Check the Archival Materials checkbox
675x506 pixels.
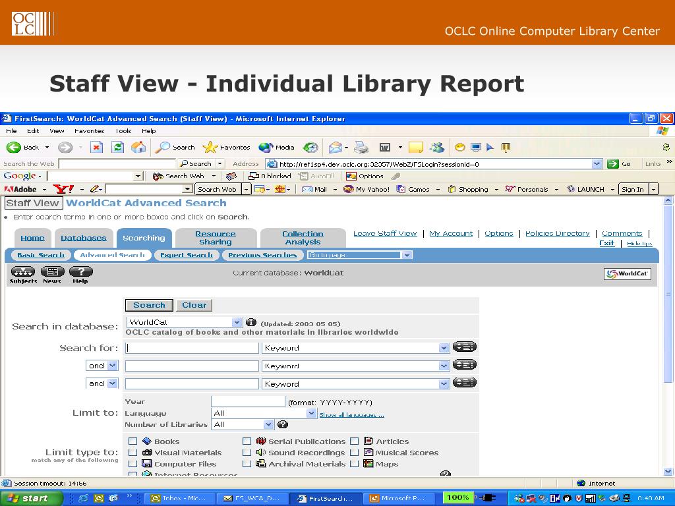tap(247, 463)
